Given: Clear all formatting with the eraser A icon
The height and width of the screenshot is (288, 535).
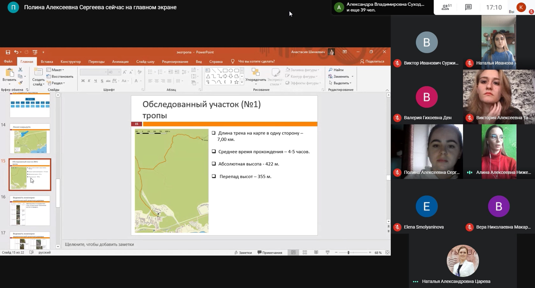Looking at the screenshot, I should coord(139,72).
